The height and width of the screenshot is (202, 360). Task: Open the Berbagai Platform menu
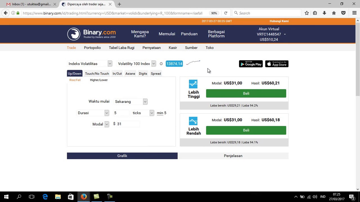pyautogui.click(x=216, y=34)
